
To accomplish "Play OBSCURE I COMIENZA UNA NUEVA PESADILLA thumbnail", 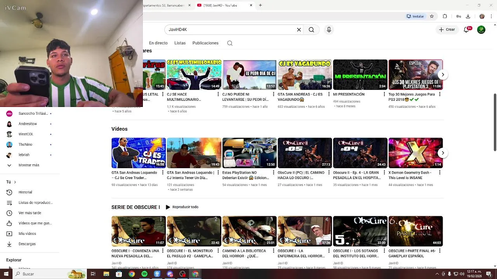I will pyautogui.click(x=139, y=231).
